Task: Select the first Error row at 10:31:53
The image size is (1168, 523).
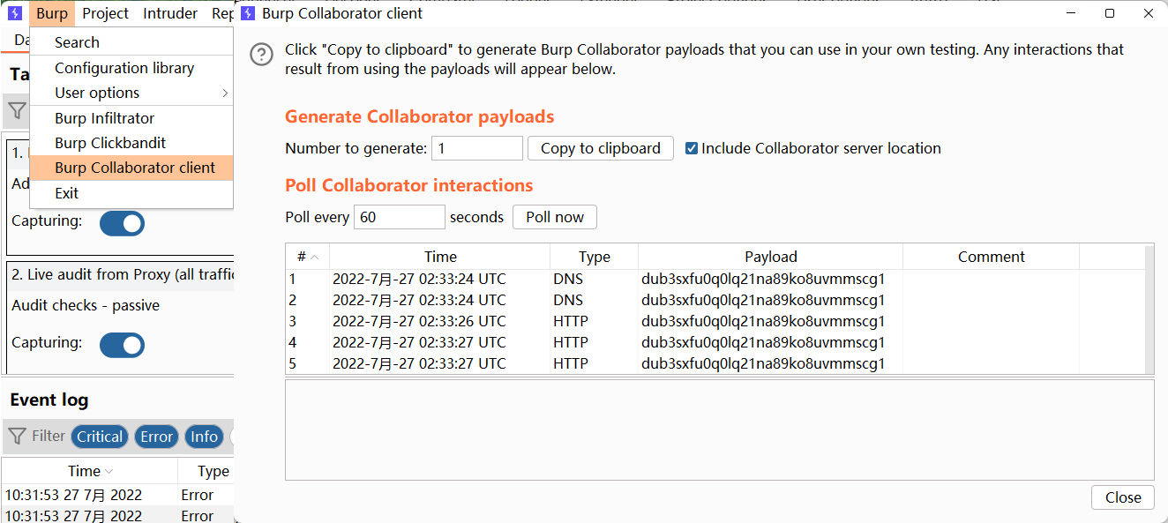Action: [x=117, y=495]
